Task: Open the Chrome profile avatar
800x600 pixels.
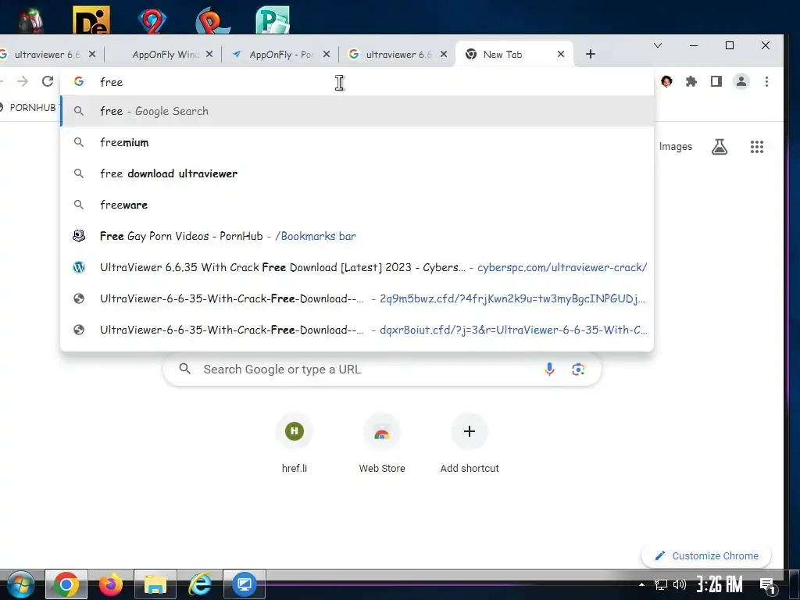Action: (x=741, y=81)
